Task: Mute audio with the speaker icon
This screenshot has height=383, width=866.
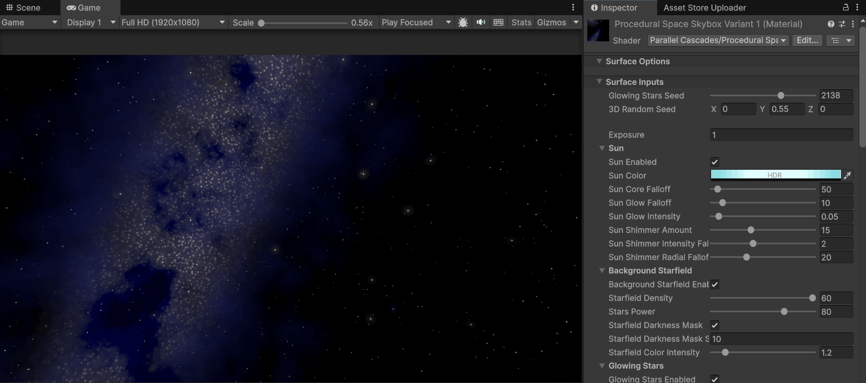Action: [480, 22]
